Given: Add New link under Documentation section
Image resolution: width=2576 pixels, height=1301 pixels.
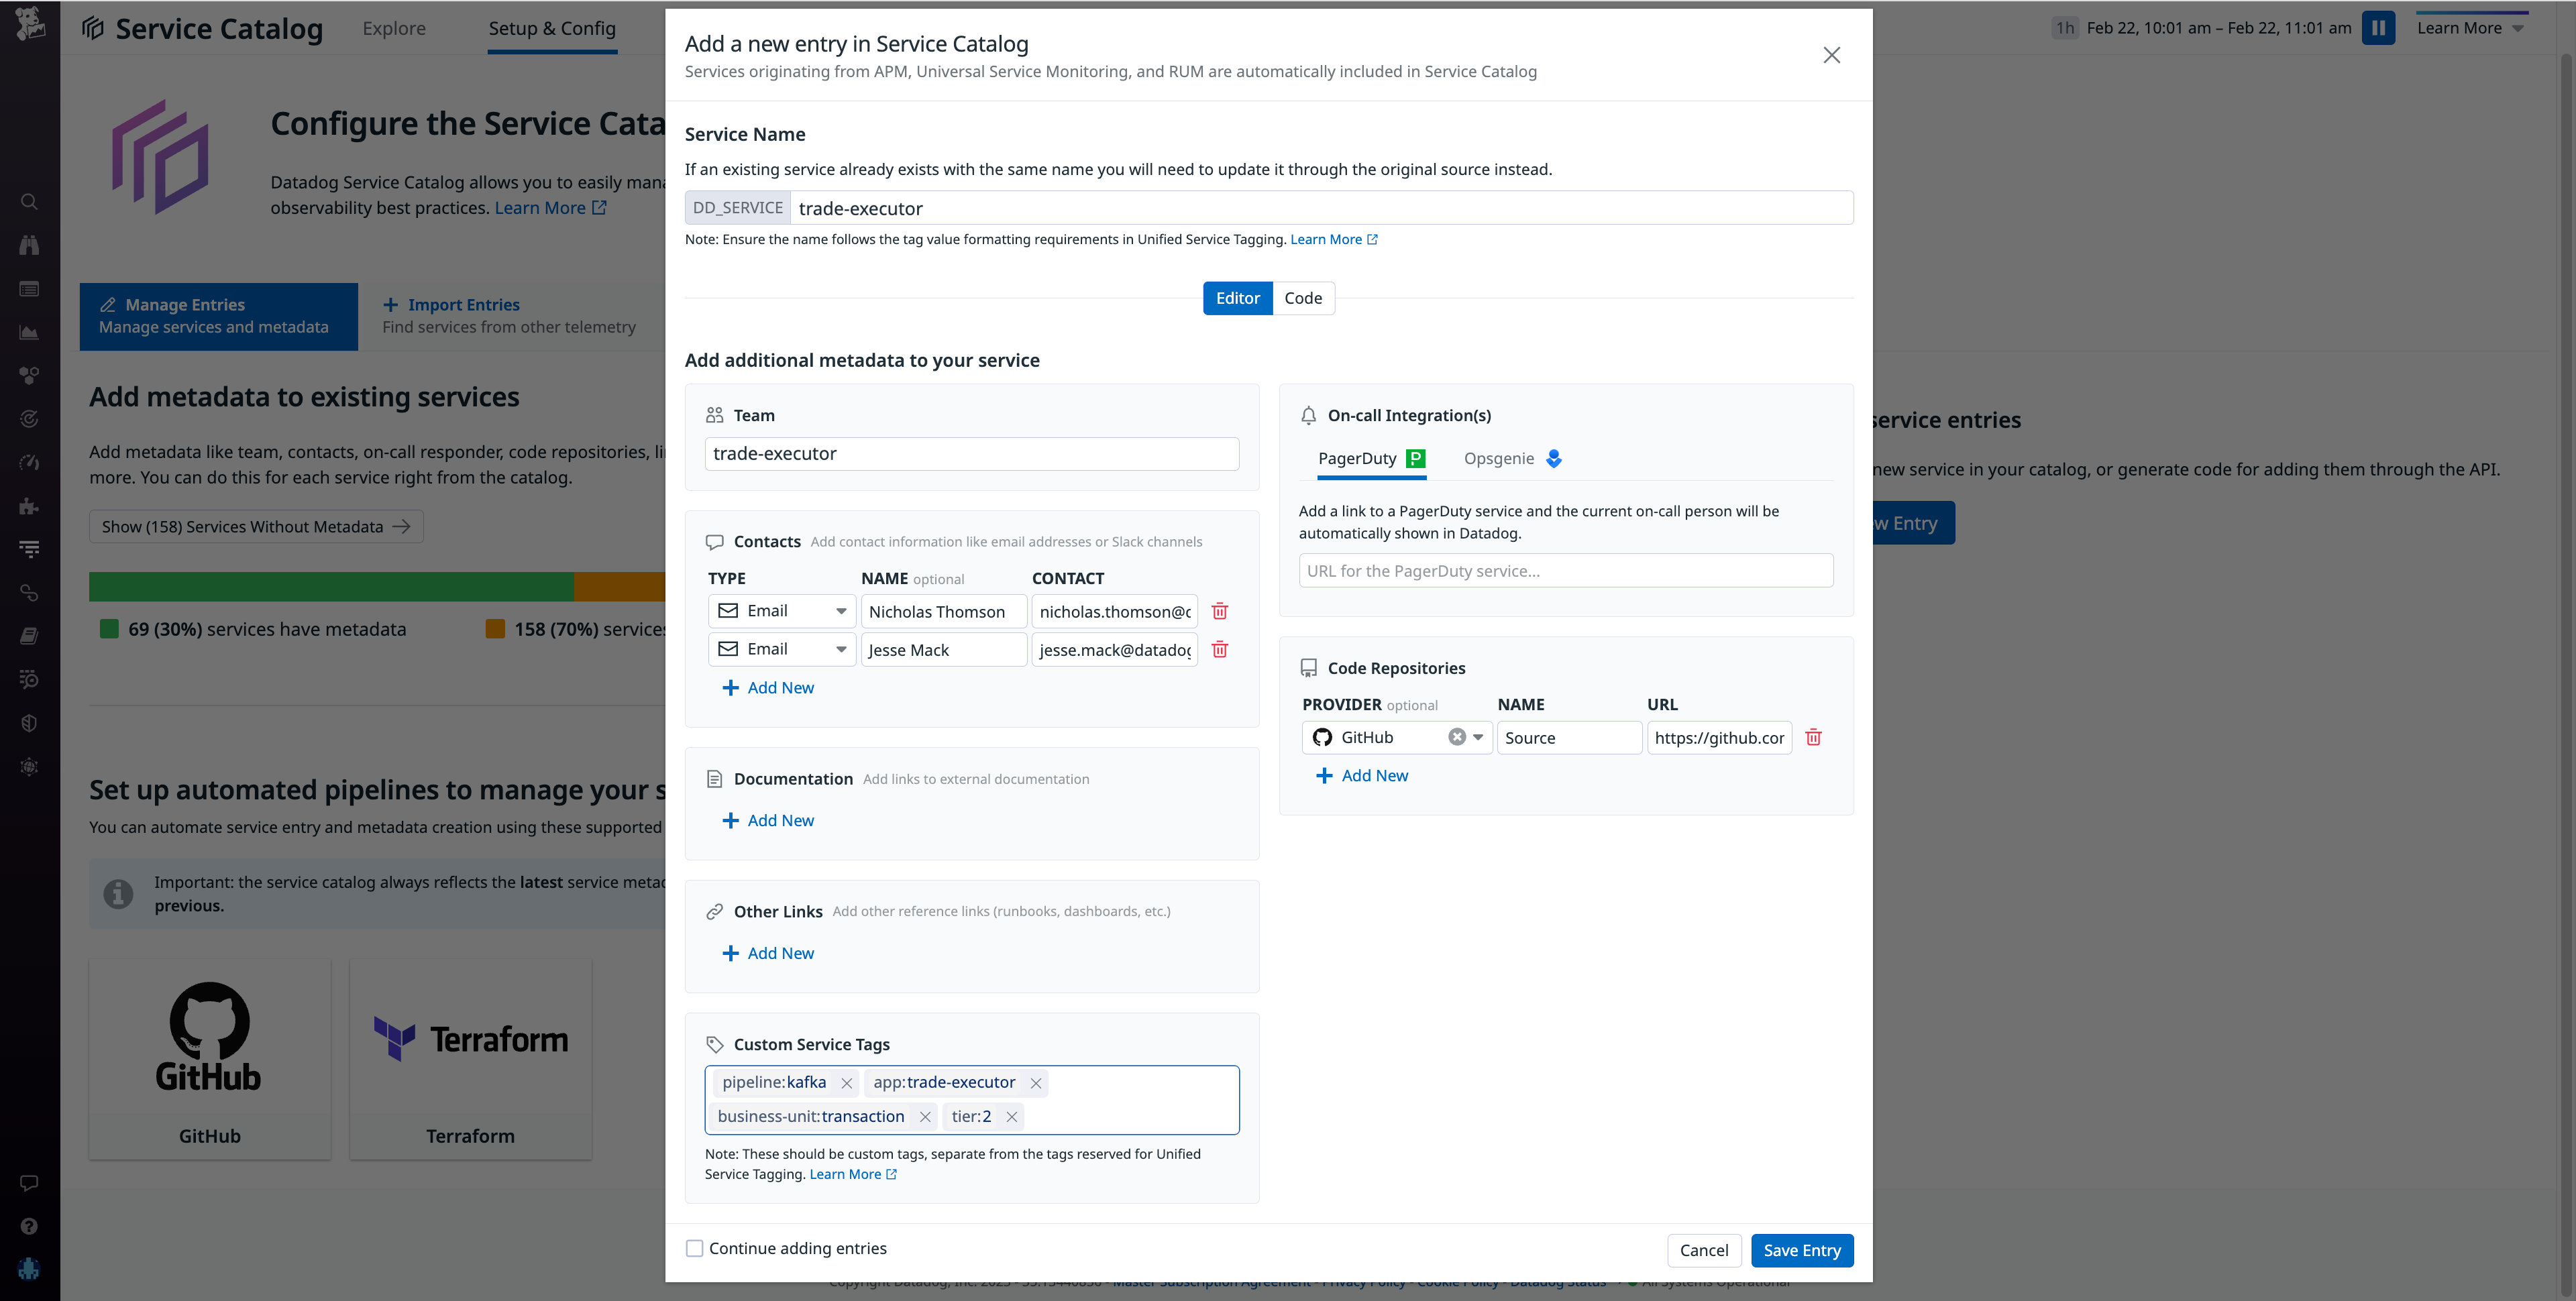Looking at the screenshot, I should (768, 820).
